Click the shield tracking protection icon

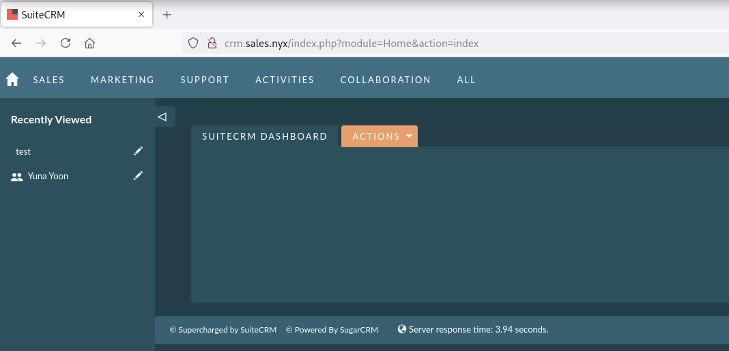click(193, 43)
